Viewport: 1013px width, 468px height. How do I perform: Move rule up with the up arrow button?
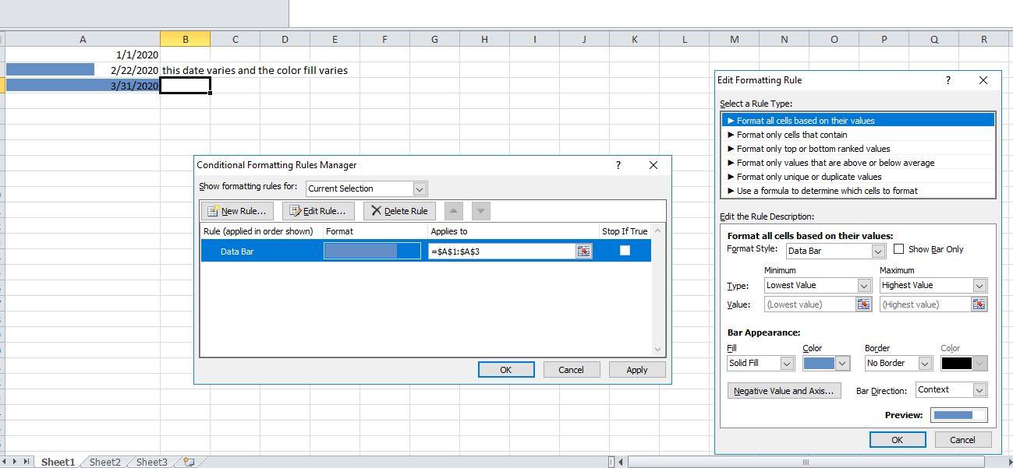[x=453, y=210]
